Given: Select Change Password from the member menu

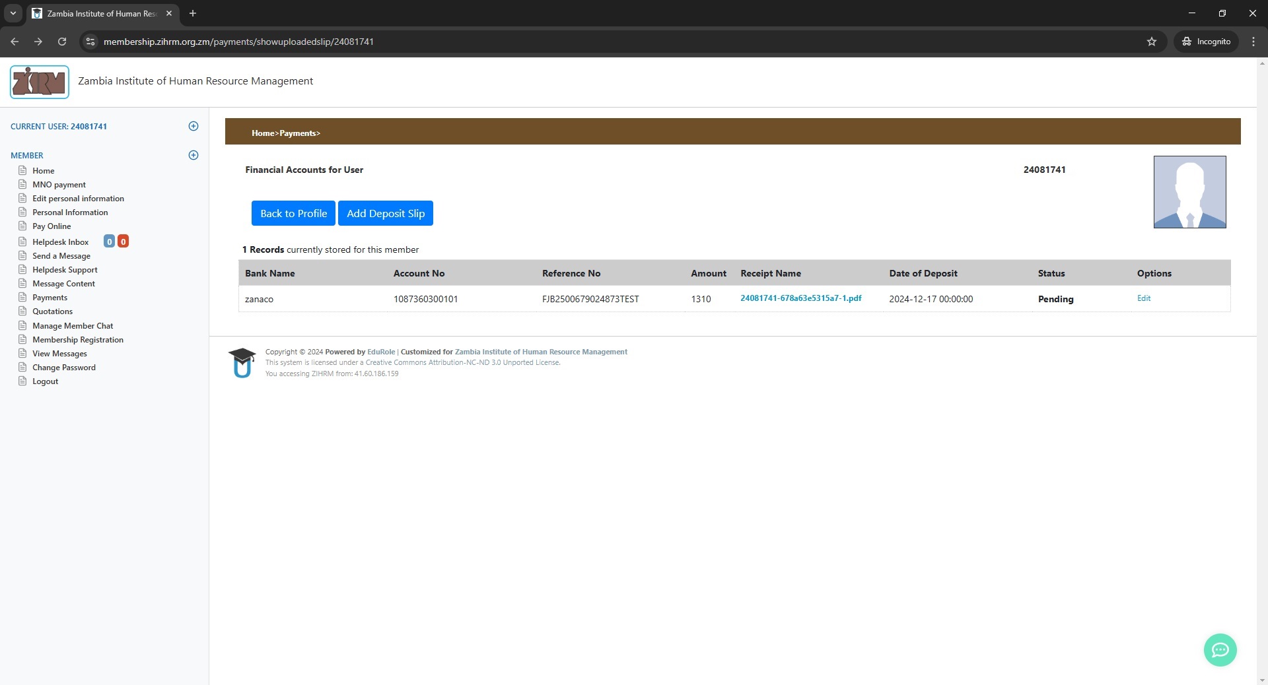Looking at the screenshot, I should pyautogui.click(x=64, y=368).
